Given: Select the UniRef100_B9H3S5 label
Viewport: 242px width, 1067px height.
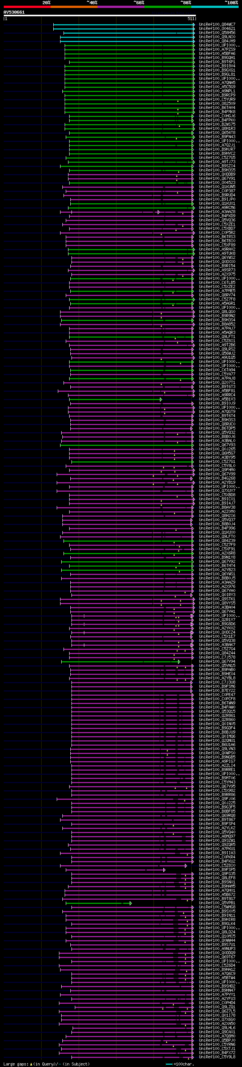Looking at the screenshot, I should (x=217, y=170).
